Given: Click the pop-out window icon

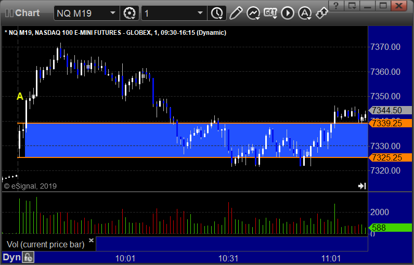Looking at the screenshot, I should pyautogui.click(x=352, y=5).
